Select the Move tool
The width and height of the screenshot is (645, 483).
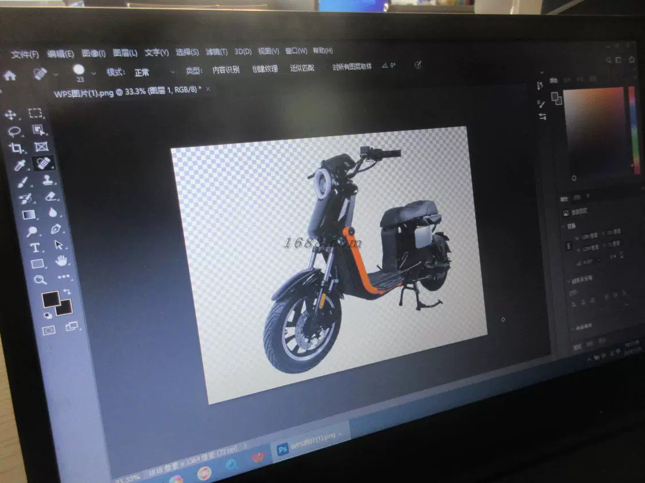[10, 114]
